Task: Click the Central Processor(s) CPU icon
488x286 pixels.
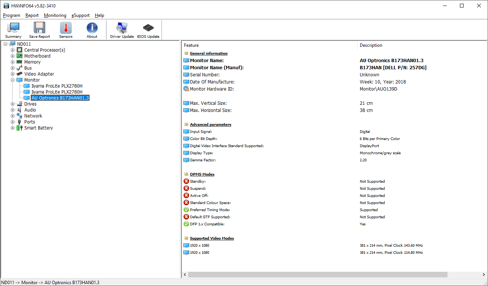Action: (19, 50)
